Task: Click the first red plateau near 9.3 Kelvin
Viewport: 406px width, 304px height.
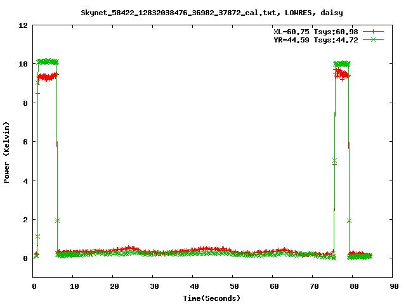Action: tap(48, 77)
